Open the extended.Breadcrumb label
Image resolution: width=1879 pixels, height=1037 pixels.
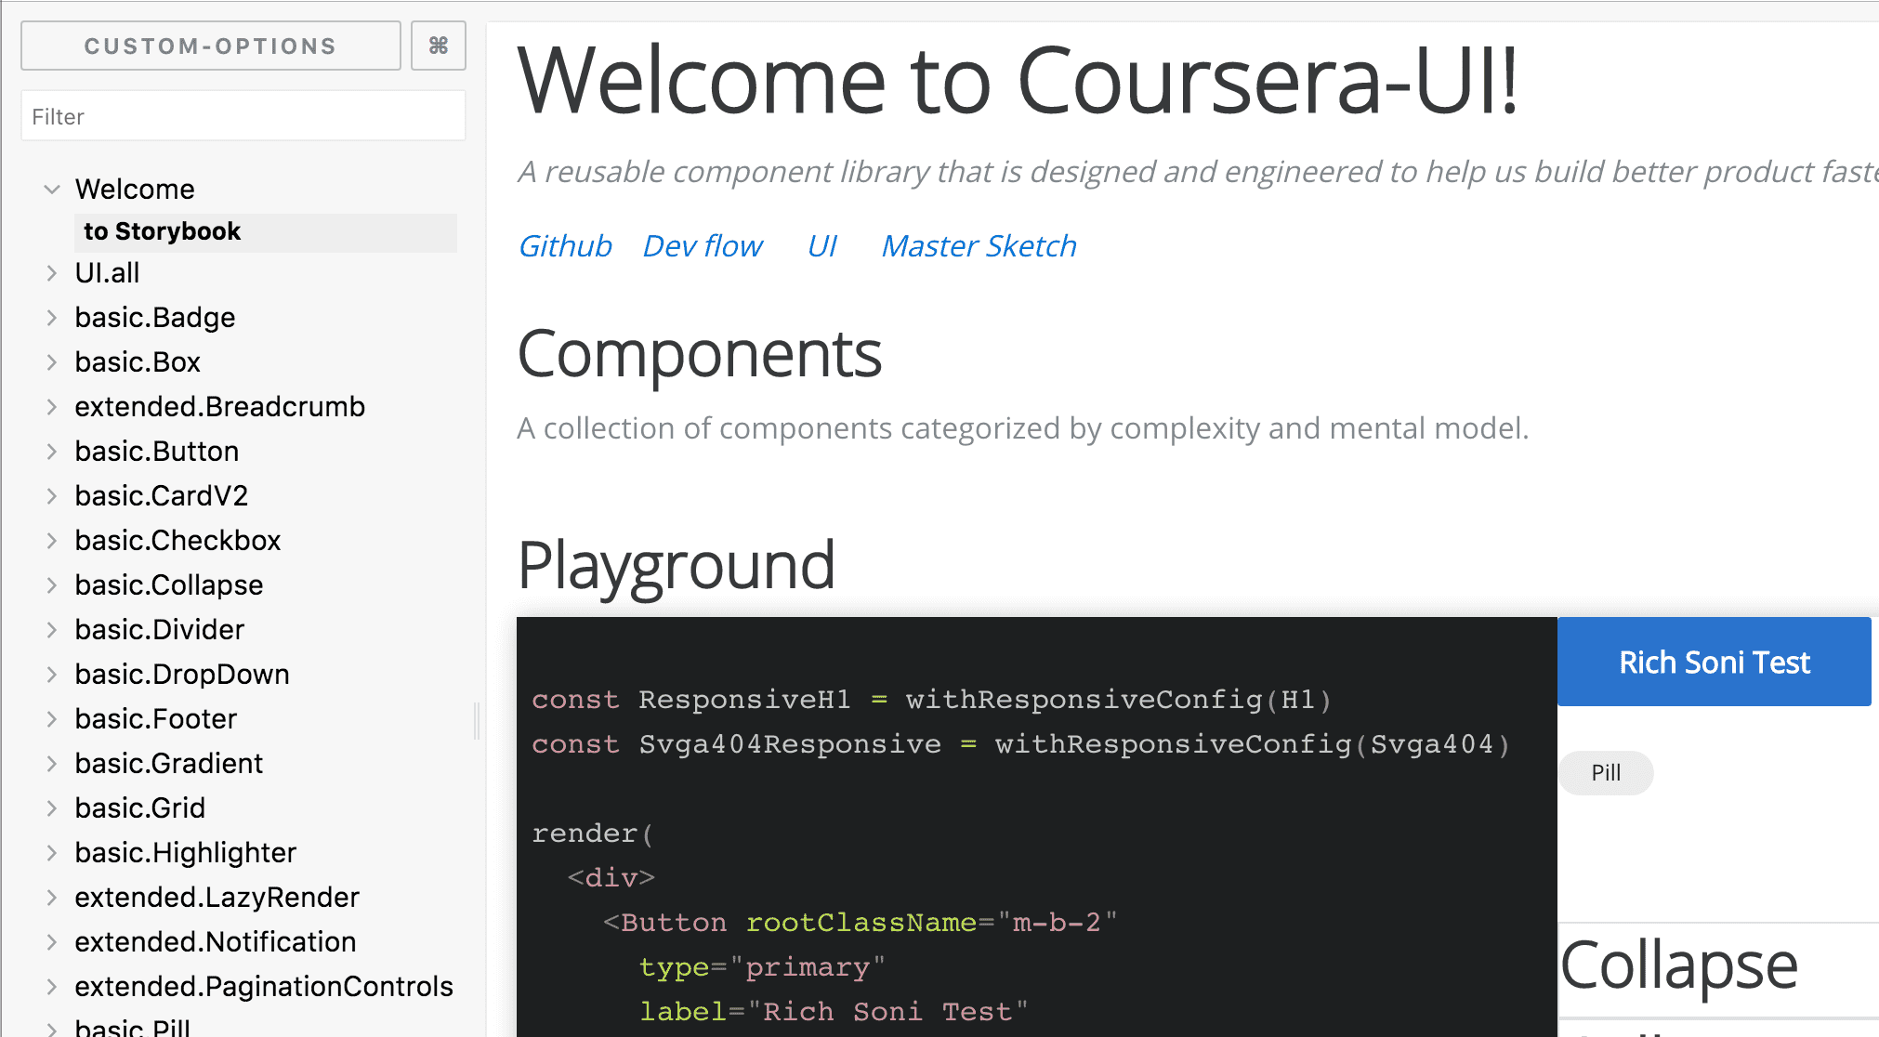220,407
